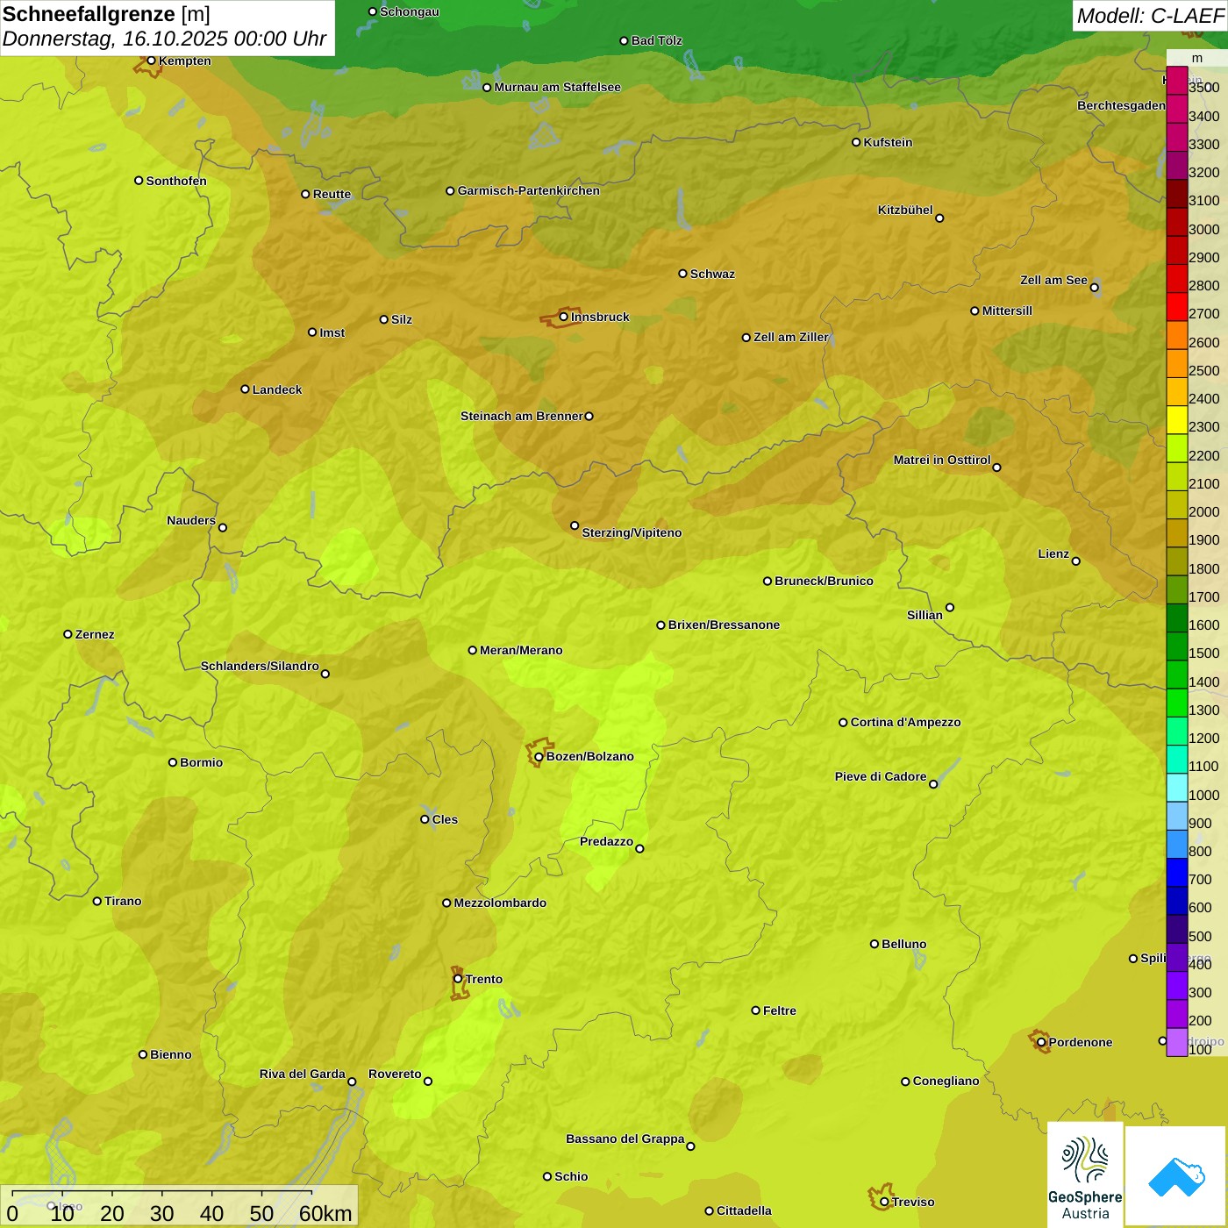
Task: Click the Bad Tölz location dot
Action: tap(624, 41)
